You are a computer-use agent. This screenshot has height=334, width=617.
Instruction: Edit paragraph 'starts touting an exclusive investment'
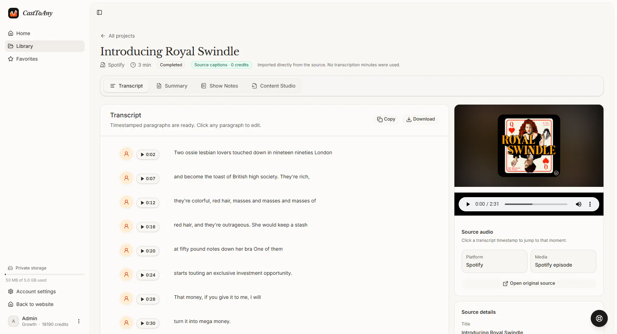pyautogui.click(x=233, y=273)
